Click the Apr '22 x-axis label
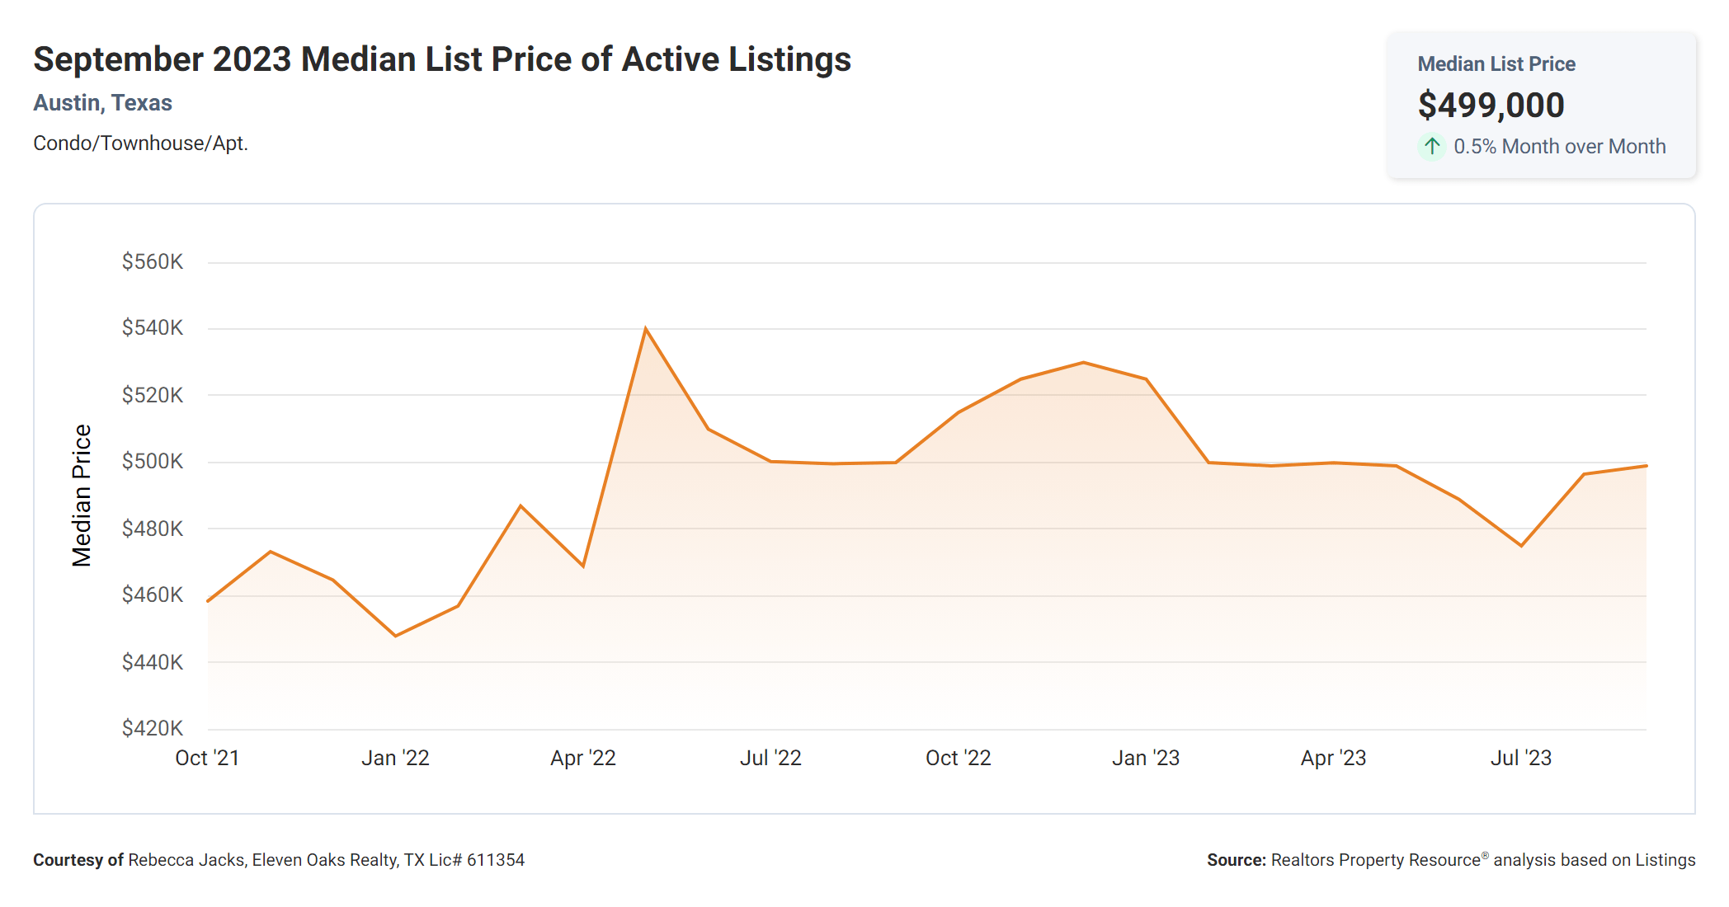This screenshot has width=1729, height=907. 583,758
